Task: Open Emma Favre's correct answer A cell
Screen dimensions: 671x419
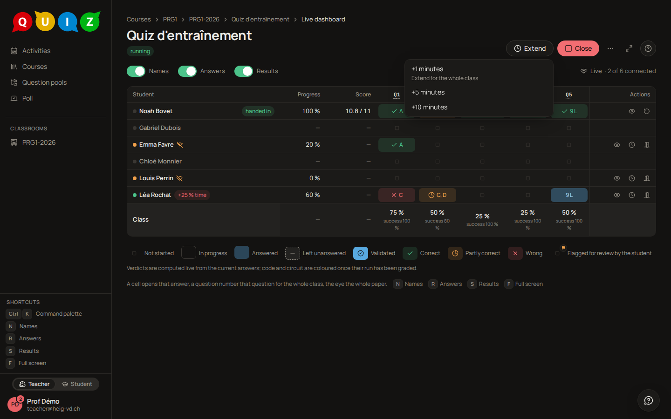Action: pos(397,145)
